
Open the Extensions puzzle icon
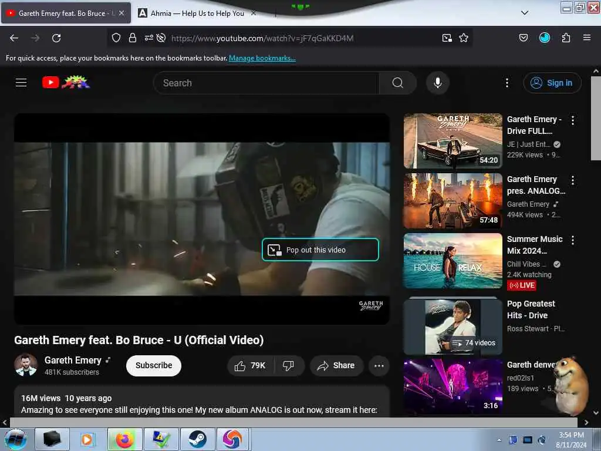[566, 38]
